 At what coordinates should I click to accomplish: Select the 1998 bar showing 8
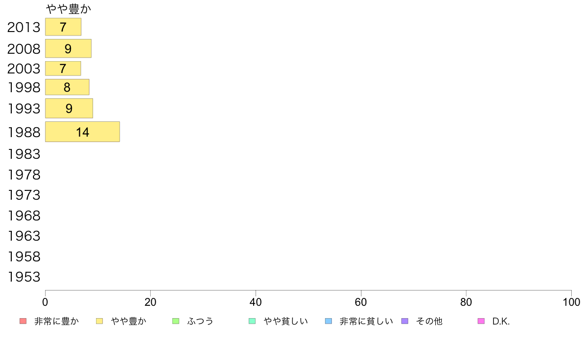(67, 87)
